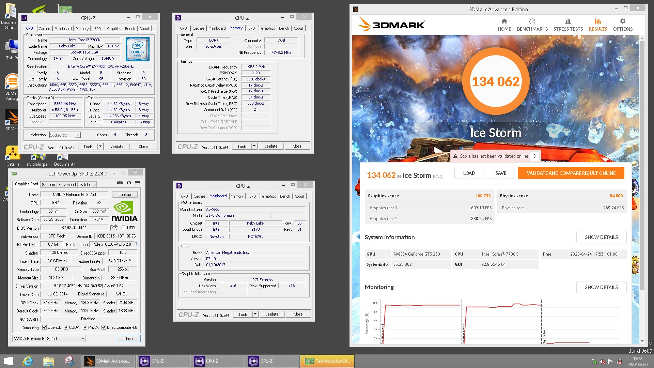Refresh GPU-Z readings icon
The width and height of the screenshot is (654, 368).
point(129,183)
